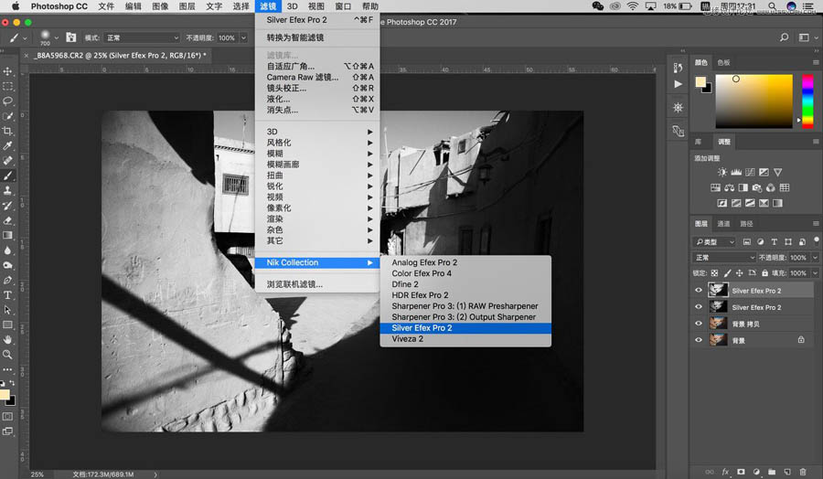This screenshot has height=479, width=823.
Task: Switch to the 通道 tab
Action: [x=724, y=223]
